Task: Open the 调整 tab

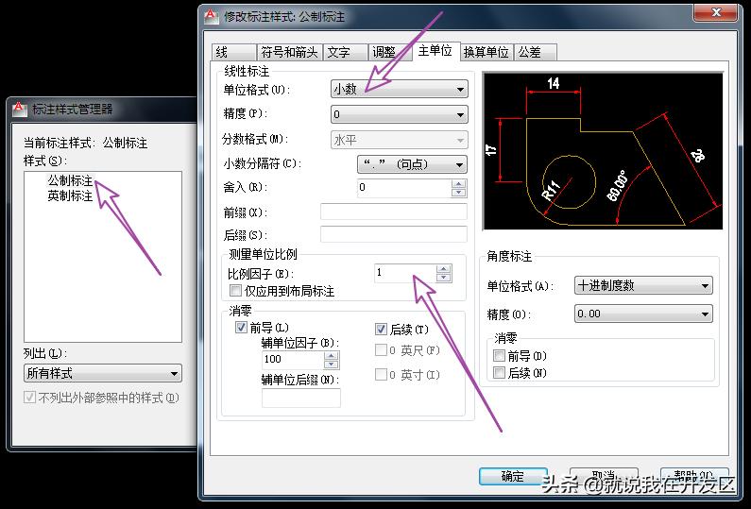Action: [x=390, y=52]
